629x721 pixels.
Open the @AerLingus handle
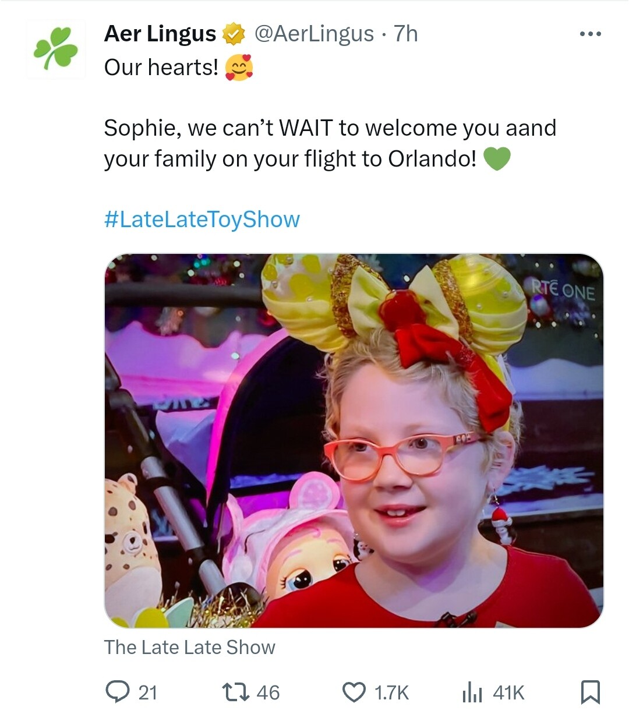[x=314, y=34]
